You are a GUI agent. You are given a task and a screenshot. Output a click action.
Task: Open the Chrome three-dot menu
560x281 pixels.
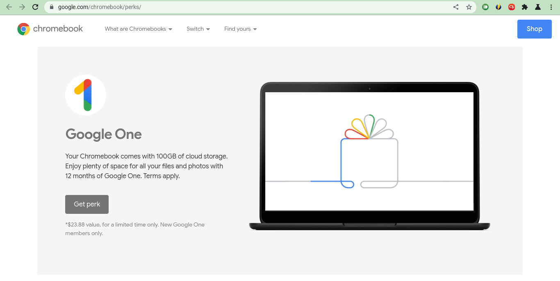click(x=551, y=7)
